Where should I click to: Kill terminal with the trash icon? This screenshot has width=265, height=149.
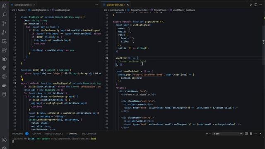pos(251,134)
